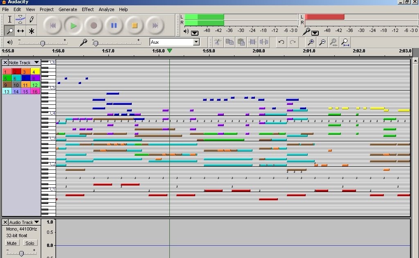This screenshot has height=258, width=419.
Task: Solo the Audio Track
Action: tap(29, 243)
